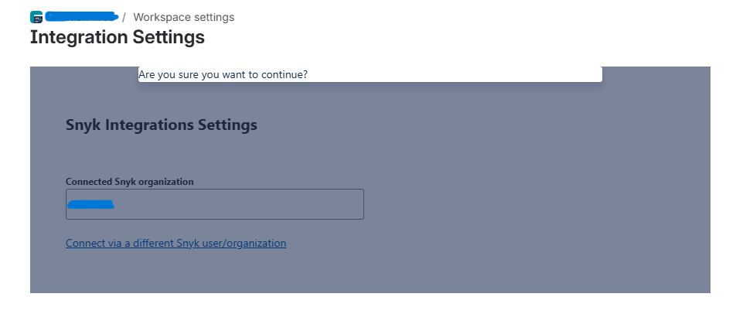Dismiss dialog by clicking dimmed overlay right side

[568, 190]
